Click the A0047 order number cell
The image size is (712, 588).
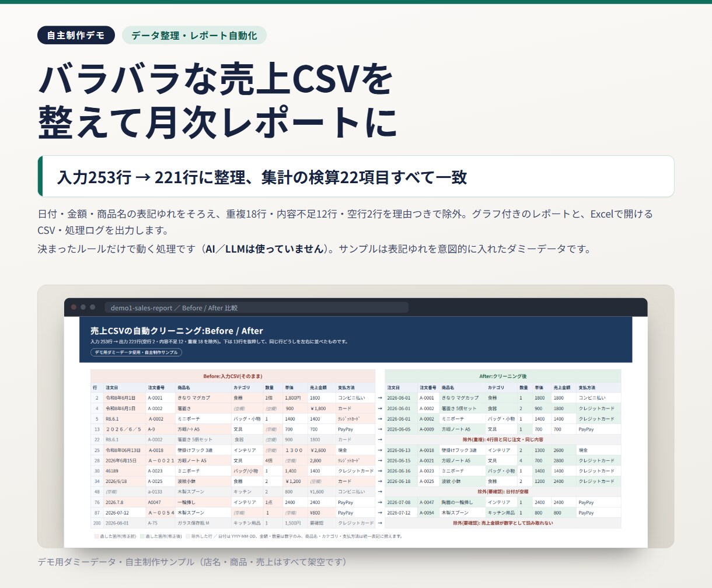[160, 502]
